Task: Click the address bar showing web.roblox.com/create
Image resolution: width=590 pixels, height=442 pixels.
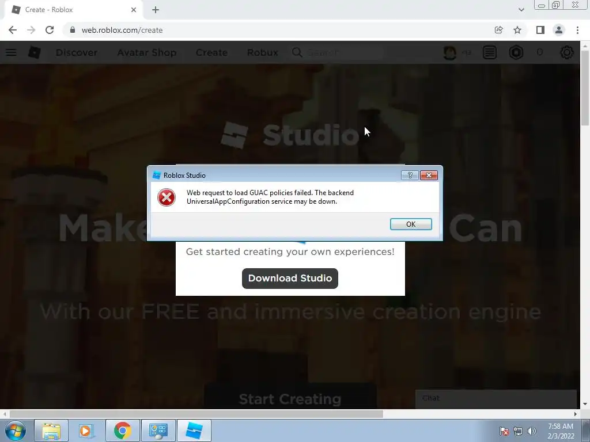Action: (x=278, y=30)
